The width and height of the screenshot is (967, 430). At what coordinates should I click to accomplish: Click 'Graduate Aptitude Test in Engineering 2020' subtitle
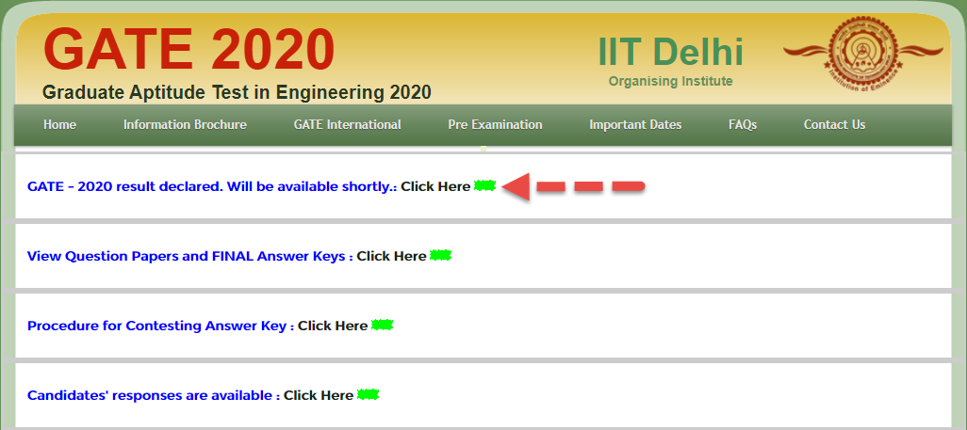[x=237, y=93]
